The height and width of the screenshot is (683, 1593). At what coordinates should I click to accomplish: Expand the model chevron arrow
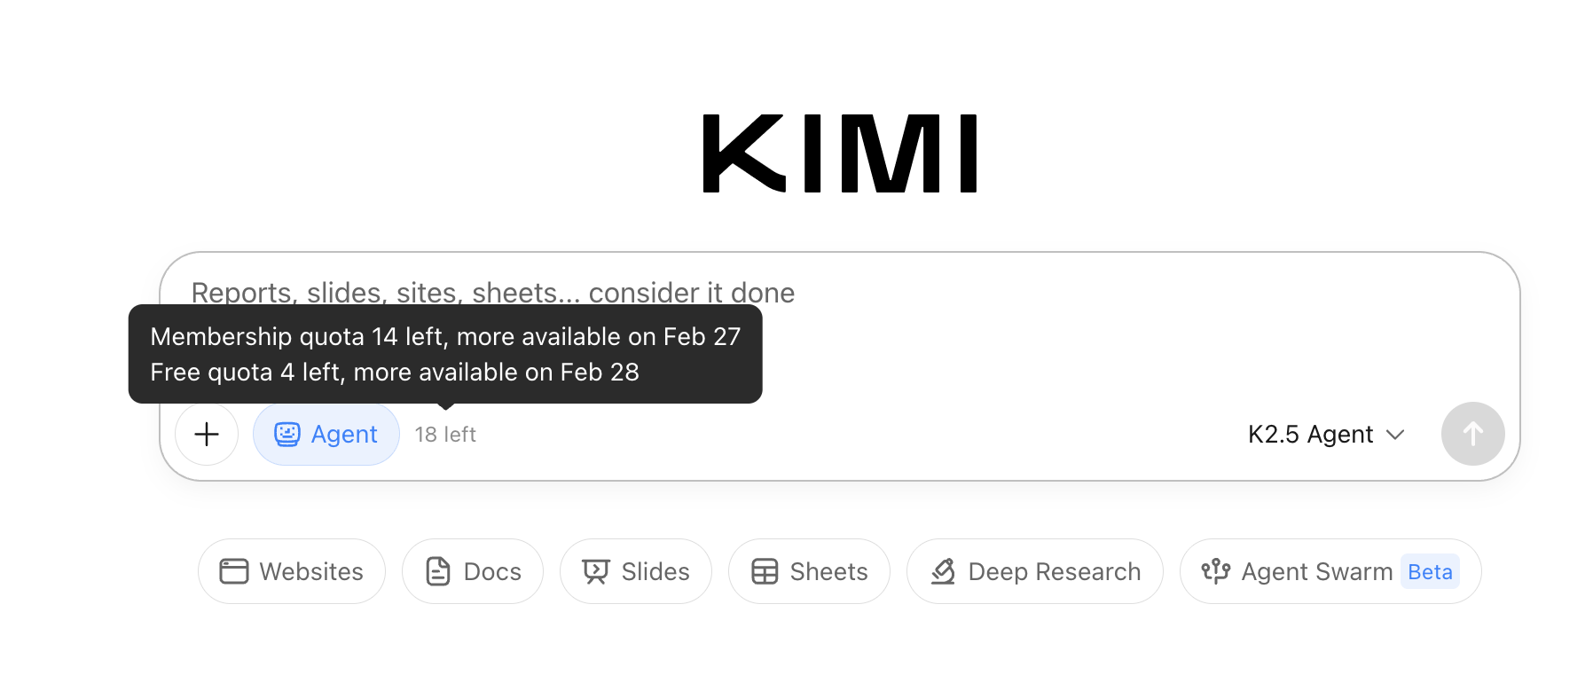click(x=1395, y=434)
